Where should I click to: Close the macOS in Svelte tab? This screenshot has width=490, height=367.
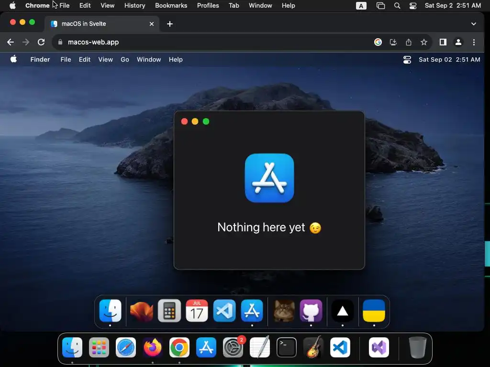coord(152,24)
